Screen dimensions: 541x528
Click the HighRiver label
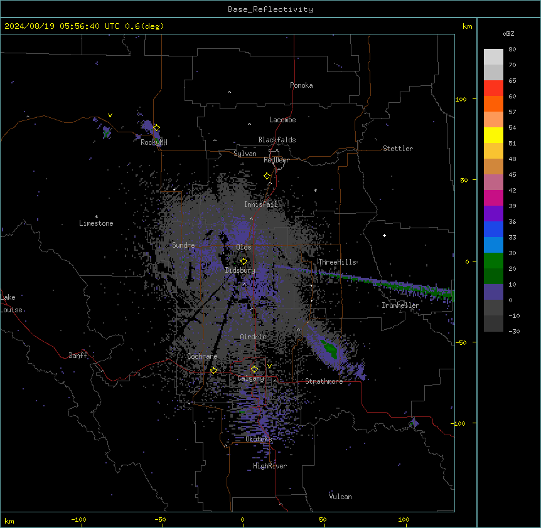tap(270, 466)
